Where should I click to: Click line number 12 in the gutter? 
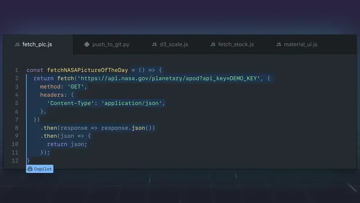point(15,161)
